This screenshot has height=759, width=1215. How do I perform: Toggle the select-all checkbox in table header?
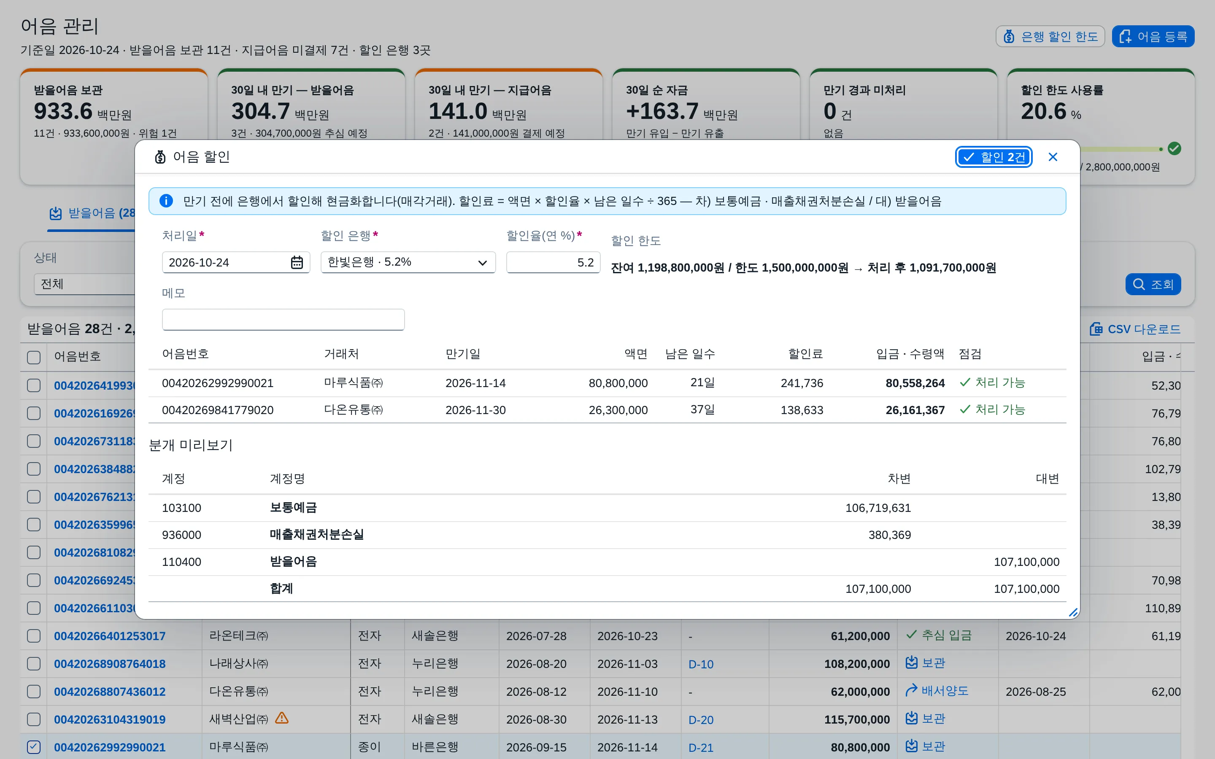34,357
